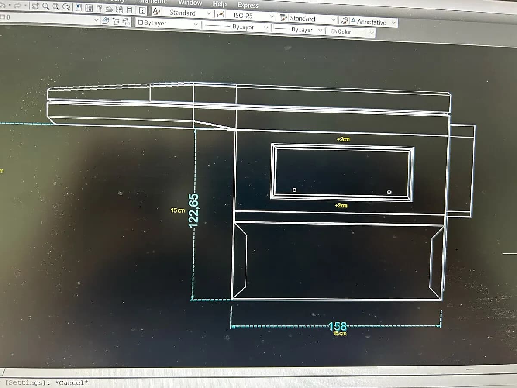Open the Multileader Style icon
The image size is (517, 388).
pos(345,20)
